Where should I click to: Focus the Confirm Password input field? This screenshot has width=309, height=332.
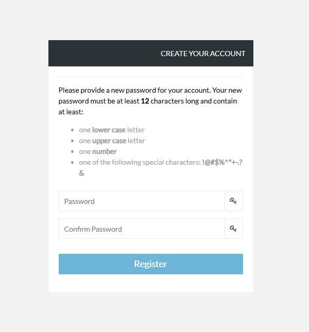click(142, 229)
